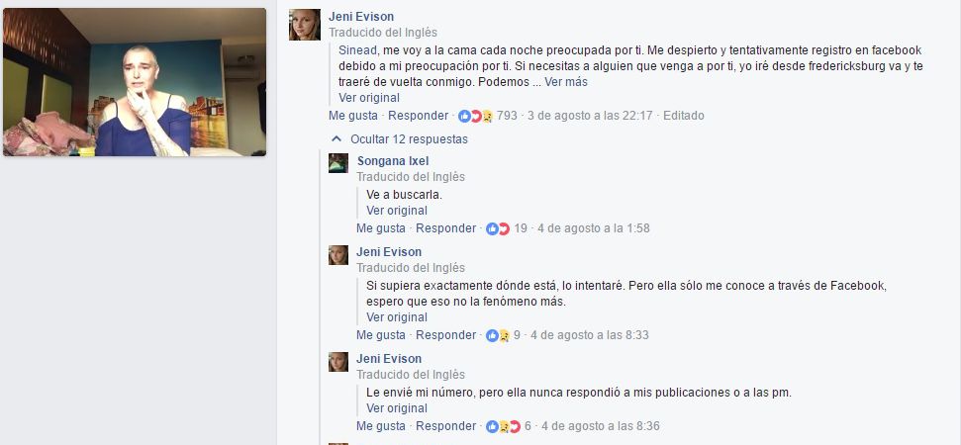
Task: Like the 8:36 reply with Me gusta
Action: [381, 426]
